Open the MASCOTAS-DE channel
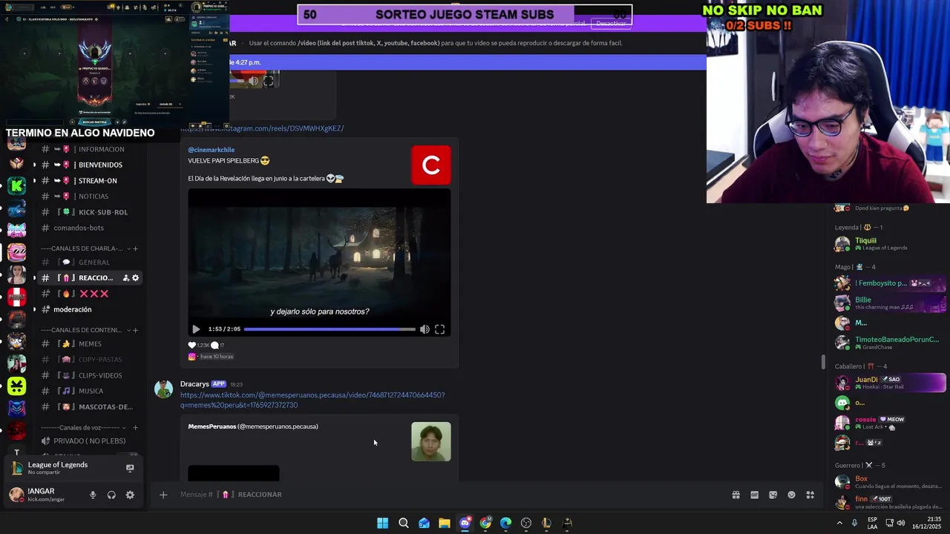The height and width of the screenshot is (534, 950). [88, 406]
